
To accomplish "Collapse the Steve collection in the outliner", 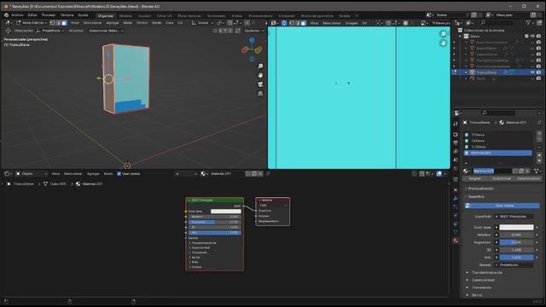I will (460, 36).
